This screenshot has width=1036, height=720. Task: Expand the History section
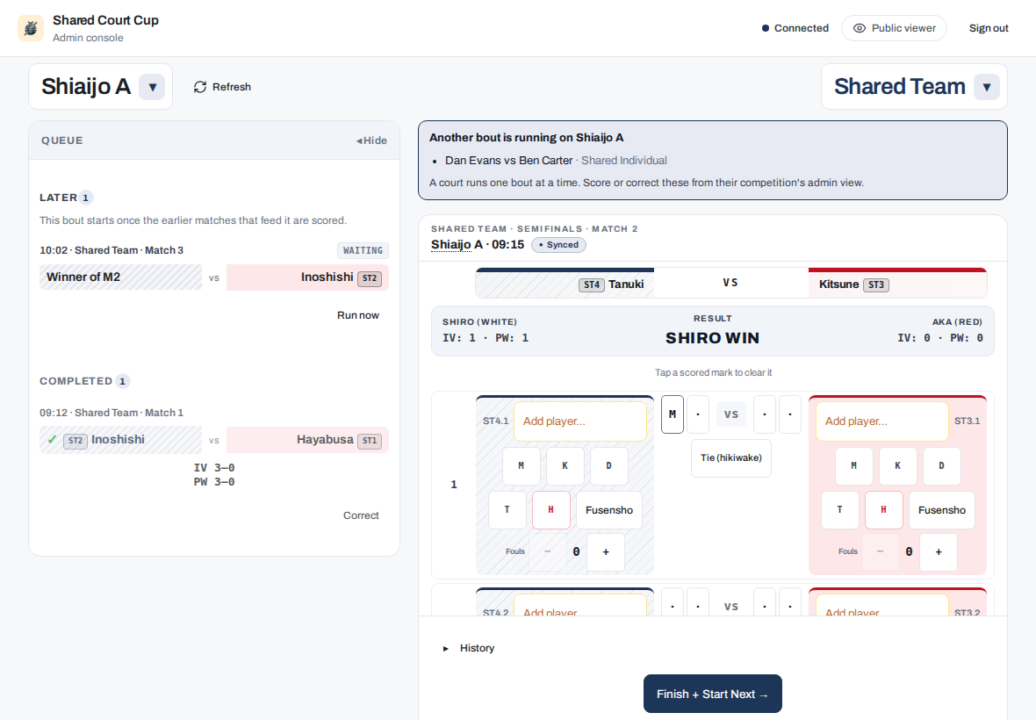click(469, 648)
